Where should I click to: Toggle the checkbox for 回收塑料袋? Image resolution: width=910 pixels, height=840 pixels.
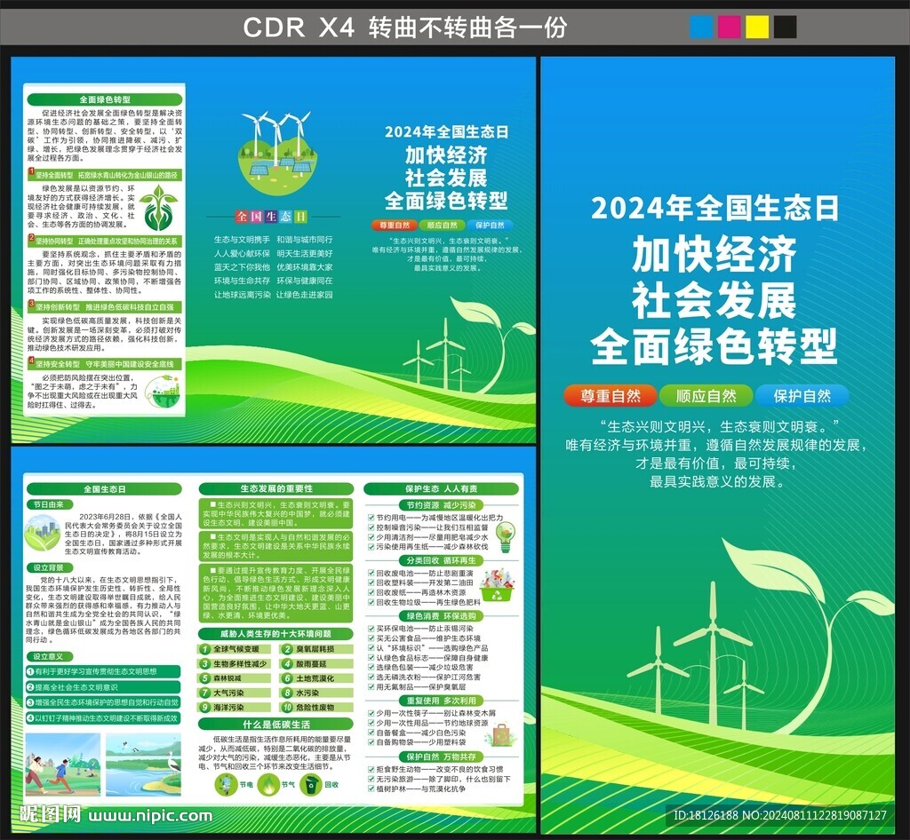pos(371,582)
